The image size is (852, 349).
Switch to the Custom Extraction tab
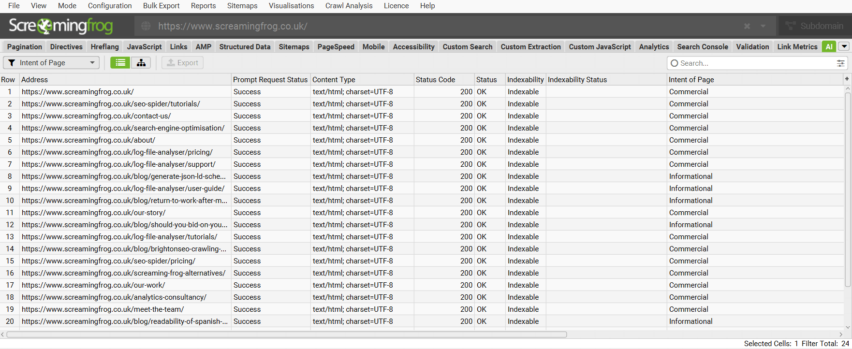click(x=530, y=47)
